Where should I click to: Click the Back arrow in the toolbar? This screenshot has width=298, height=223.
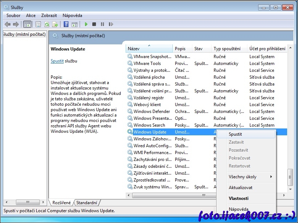pos(8,24)
